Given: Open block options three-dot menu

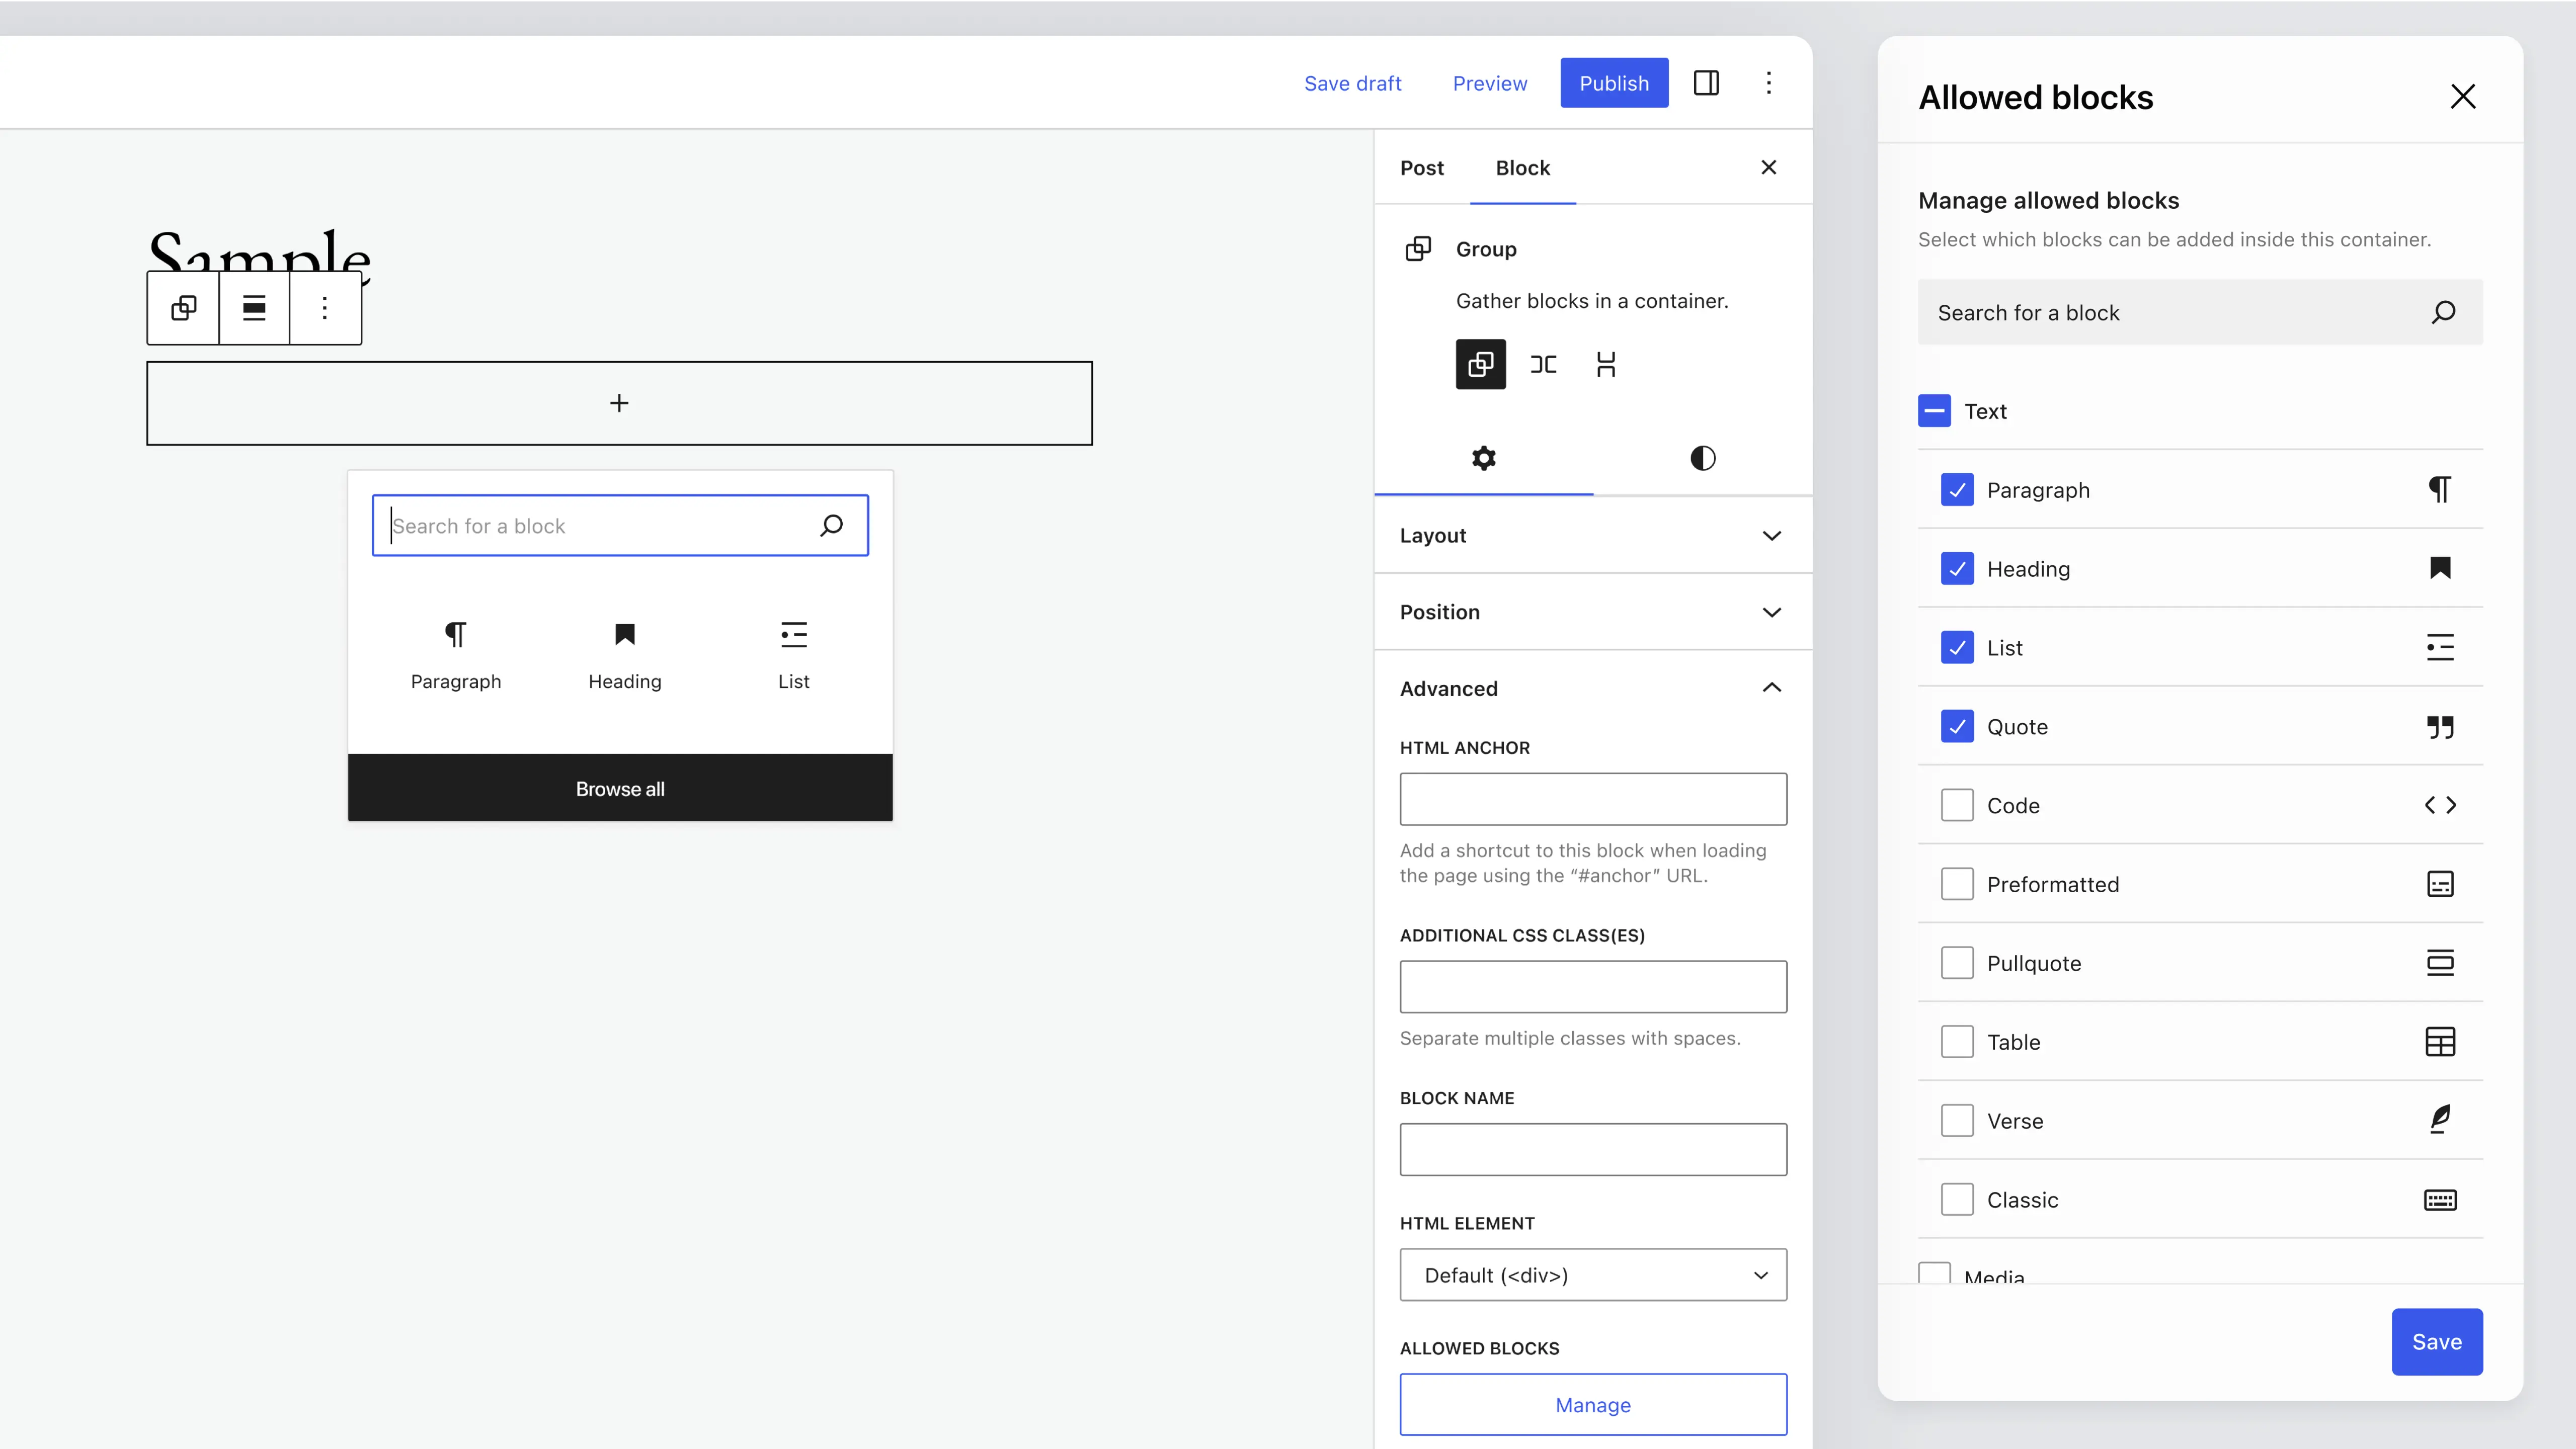Looking at the screenshot, I should [x=325, y=308].
